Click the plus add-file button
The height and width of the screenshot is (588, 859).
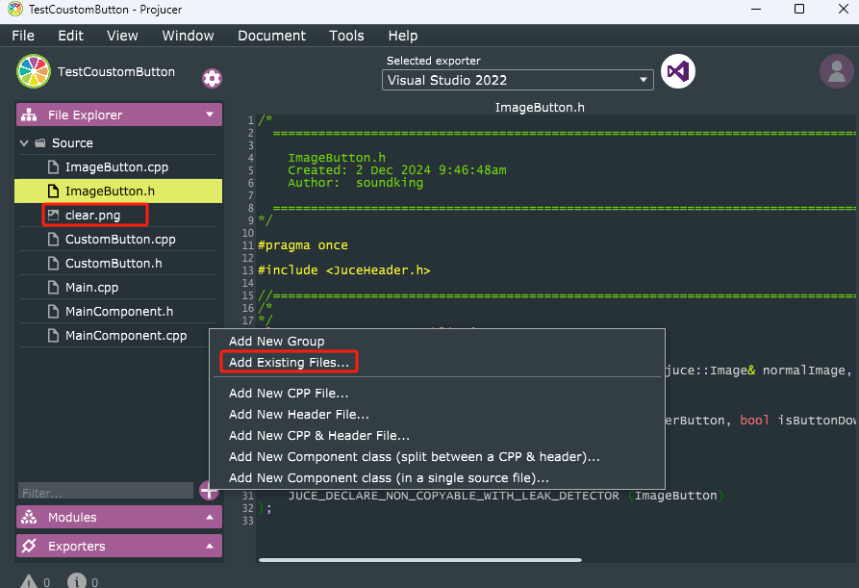click(209, 491)
